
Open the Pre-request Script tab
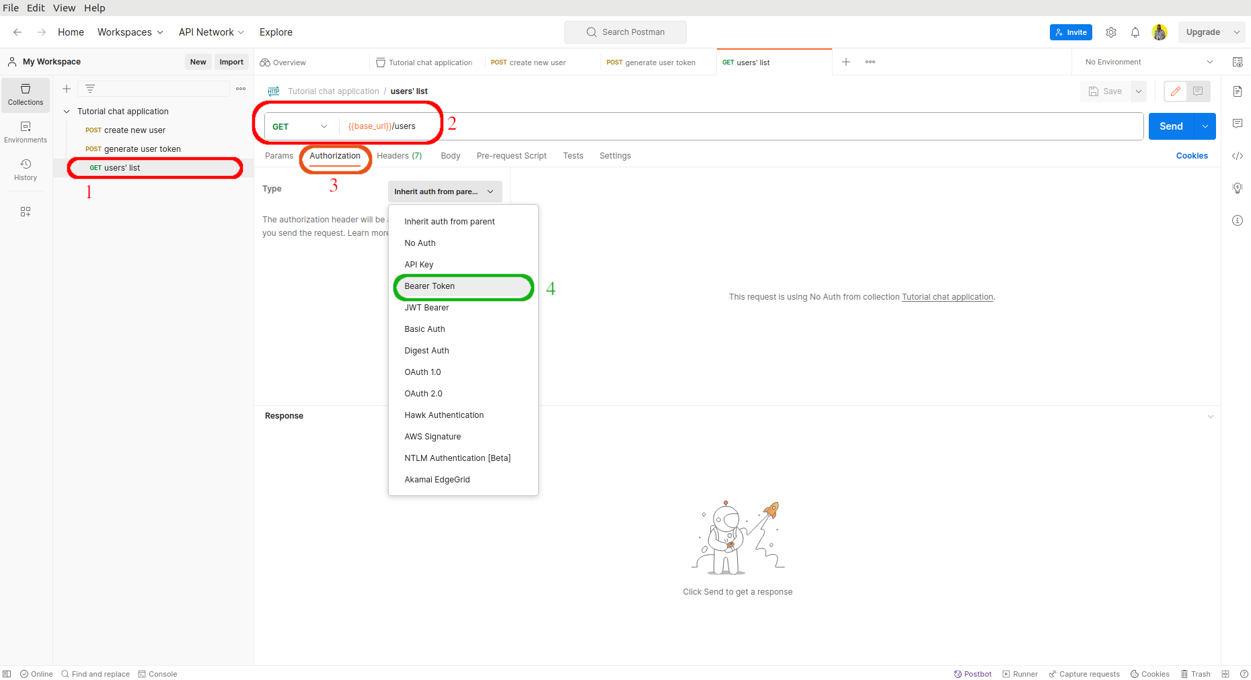point(511,156)
